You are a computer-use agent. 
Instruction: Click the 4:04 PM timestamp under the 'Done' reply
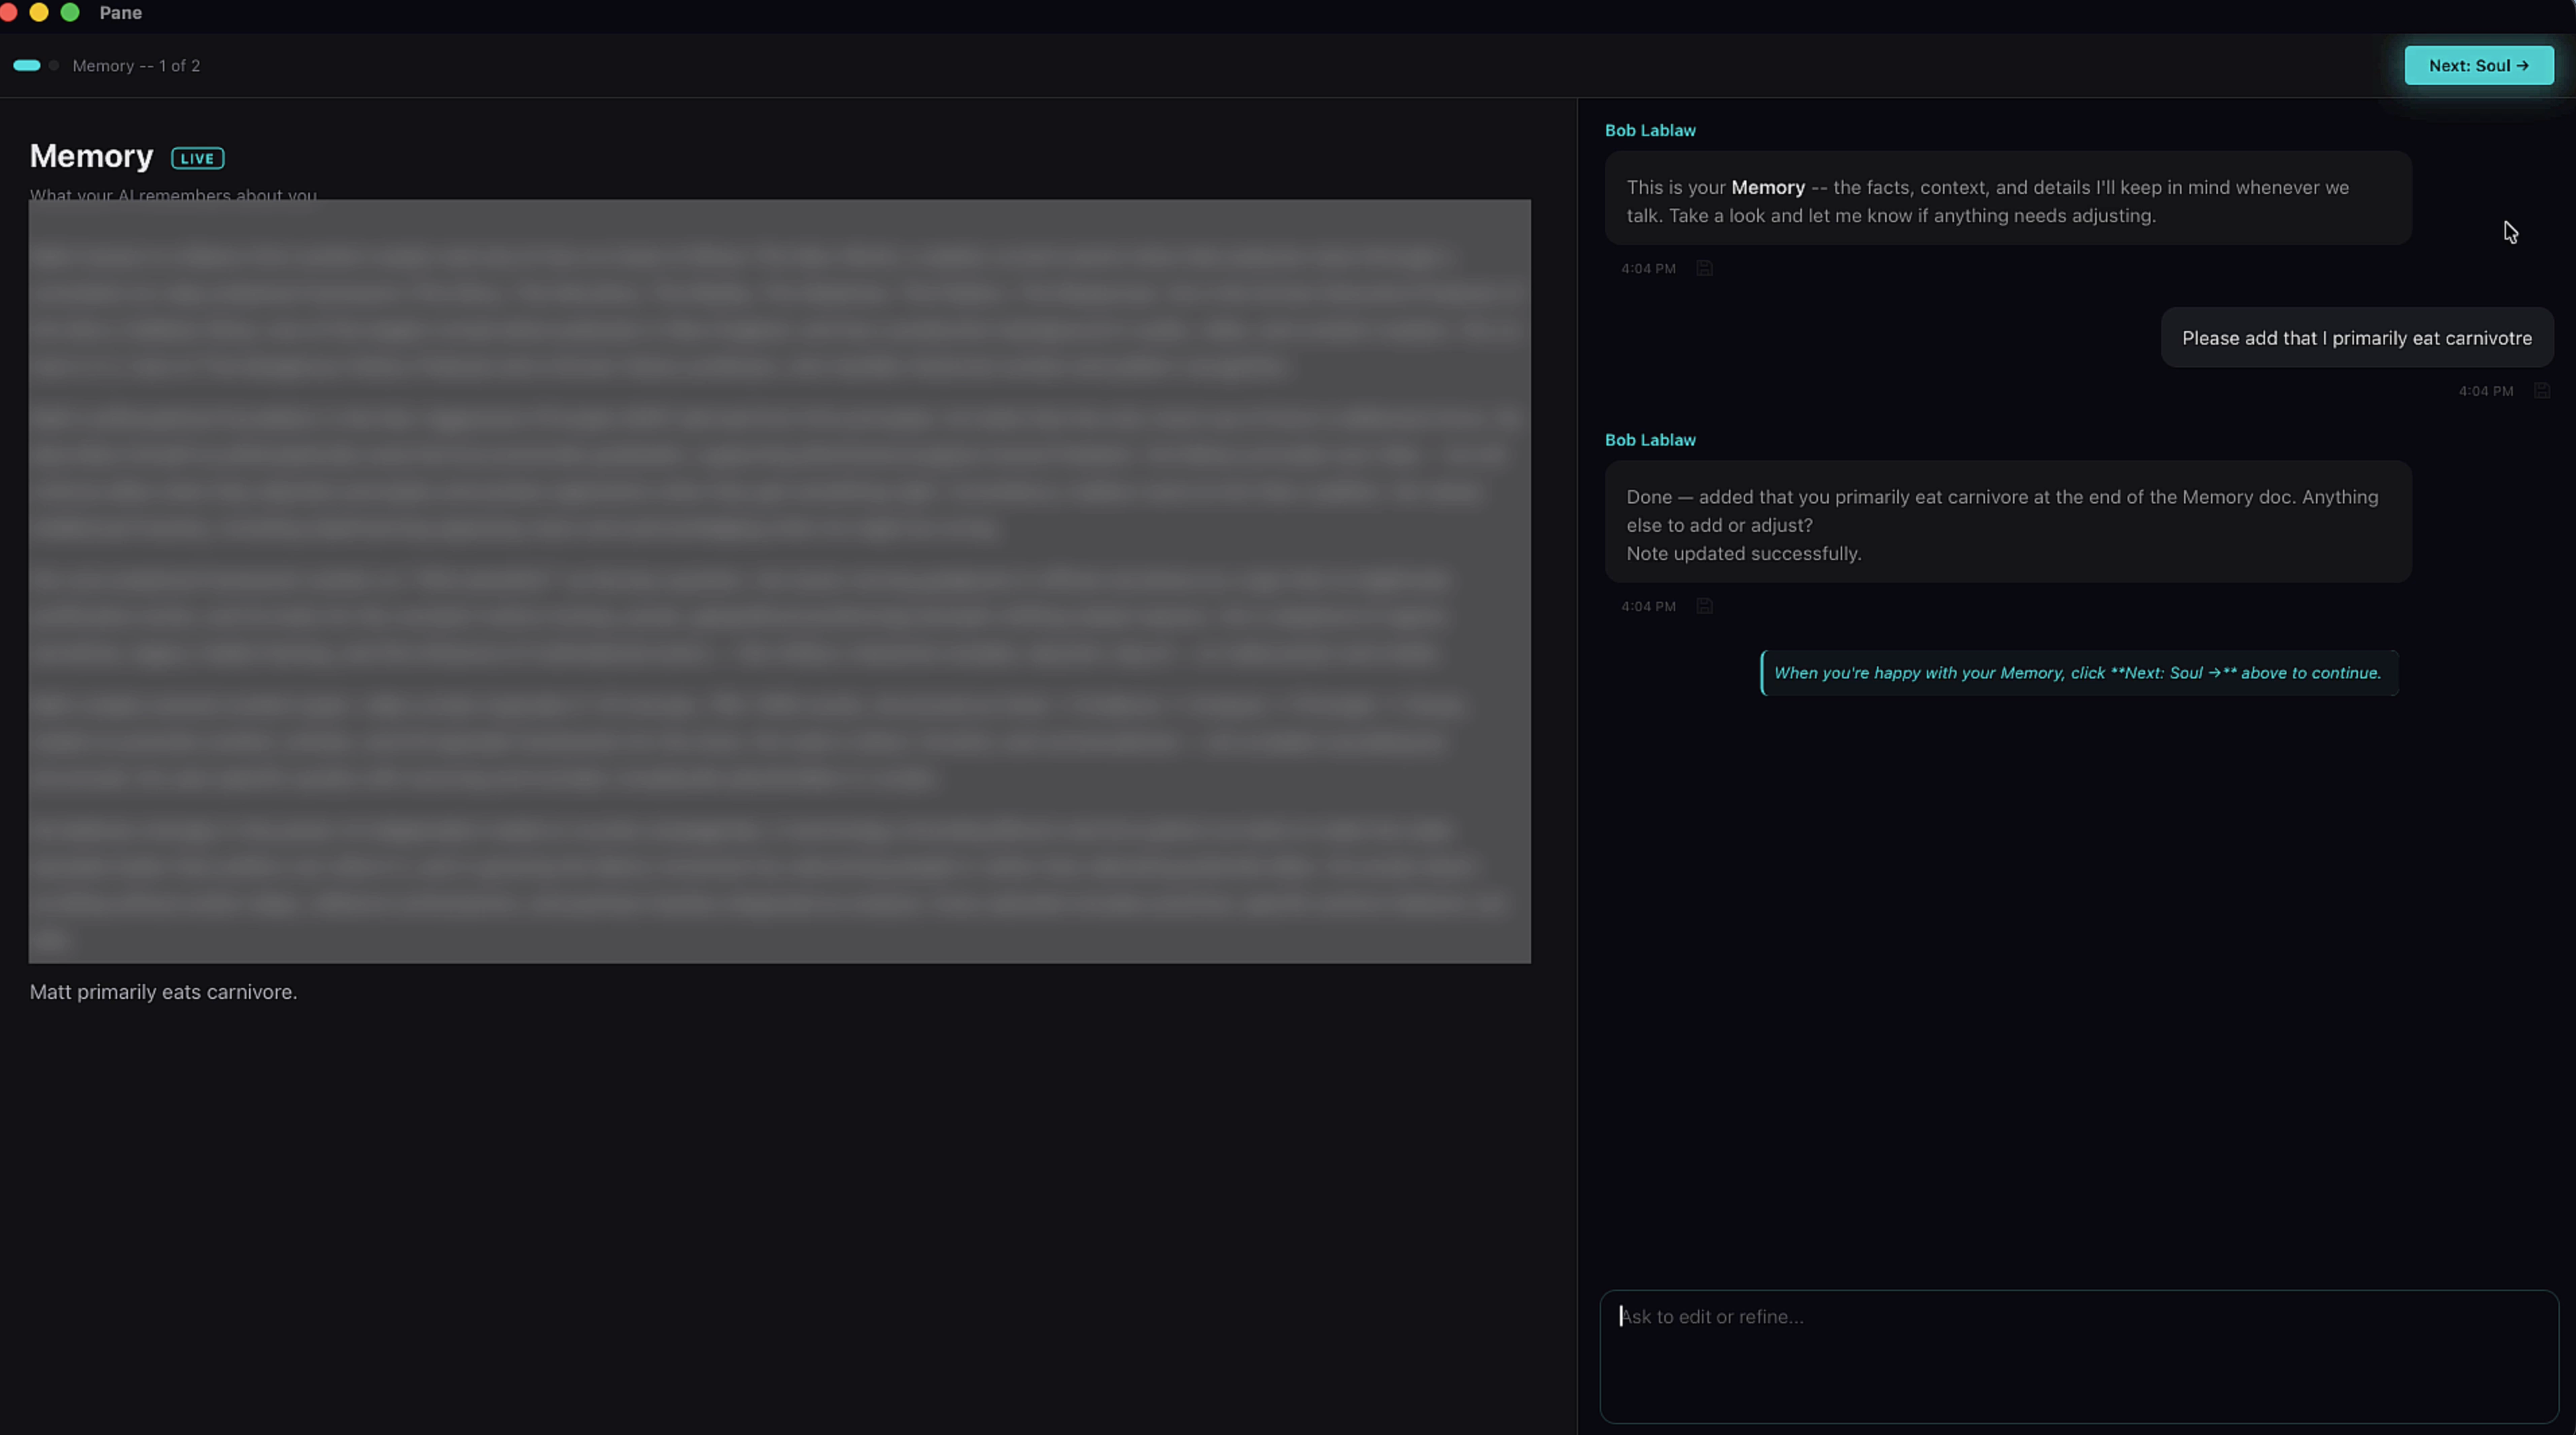click(1648, 606)
